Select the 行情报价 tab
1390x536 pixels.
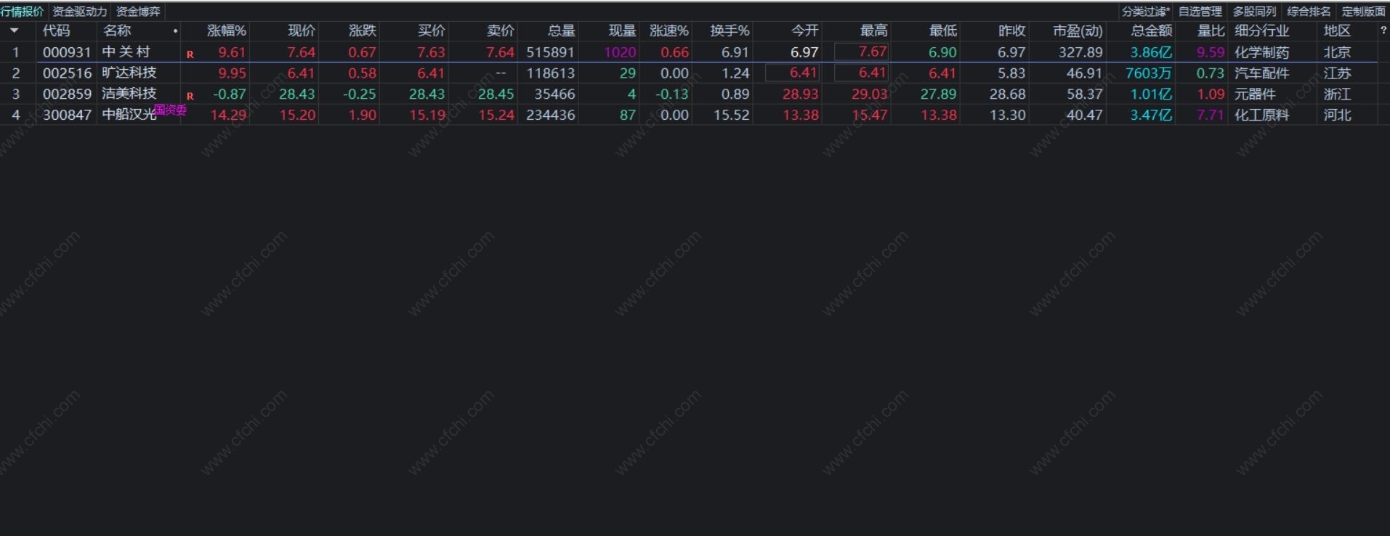(23, 12)
